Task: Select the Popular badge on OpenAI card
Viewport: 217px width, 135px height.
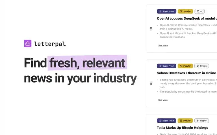Action: click(x=185, y=11)
